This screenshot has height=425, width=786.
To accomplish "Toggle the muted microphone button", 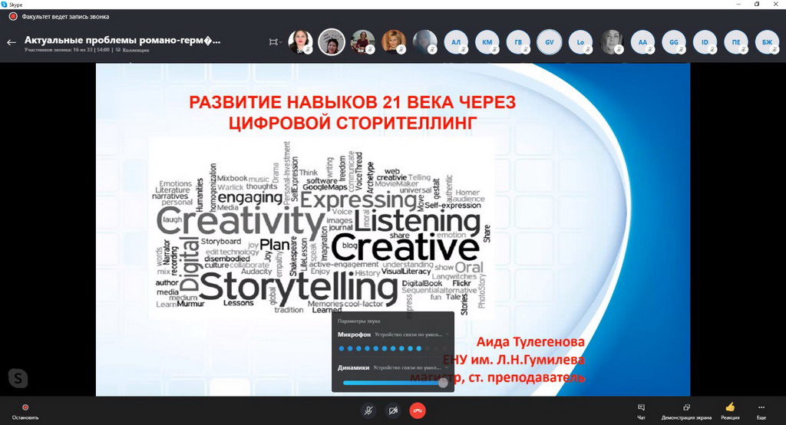I will (x=368, y=410).
